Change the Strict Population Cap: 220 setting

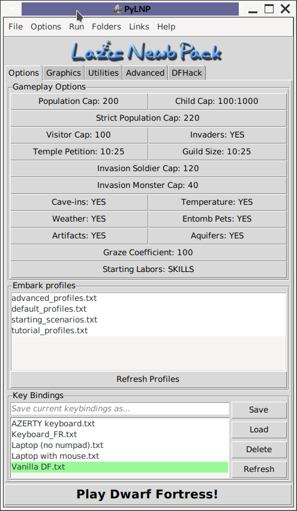click(x=149, y=118)
